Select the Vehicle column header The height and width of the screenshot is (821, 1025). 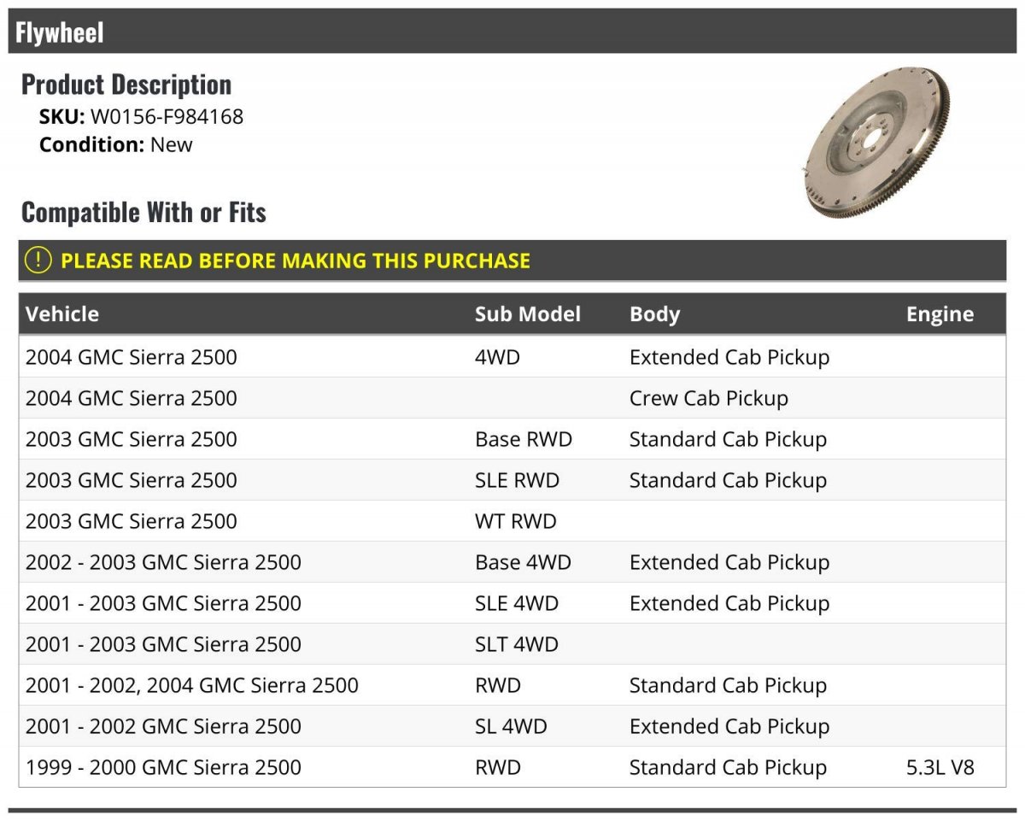(62, 314)
